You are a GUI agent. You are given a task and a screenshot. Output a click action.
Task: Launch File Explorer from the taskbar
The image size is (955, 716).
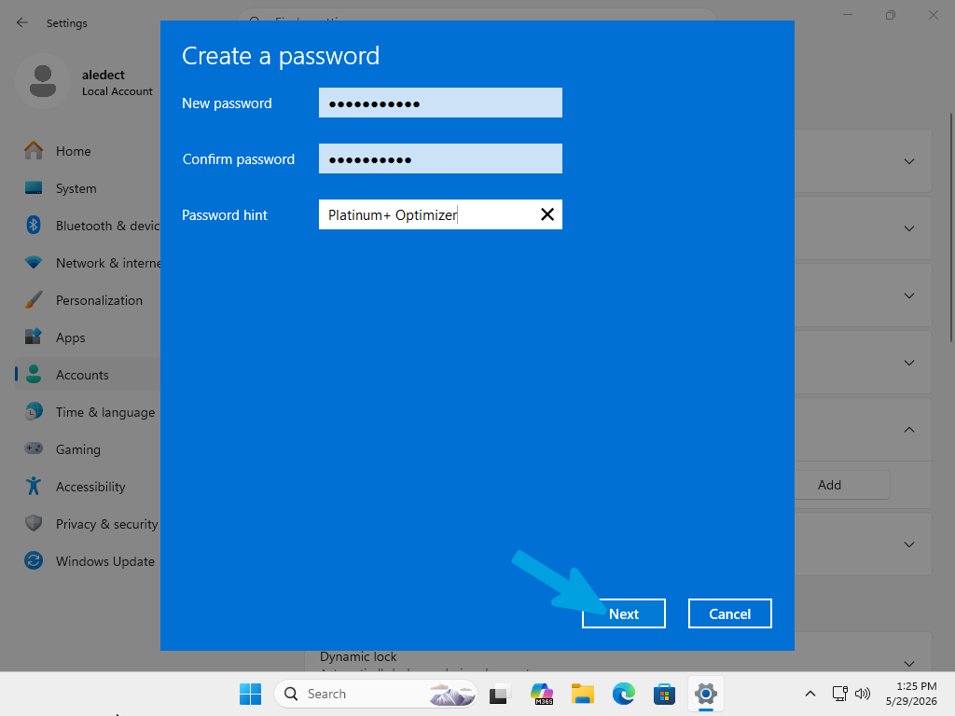coord(582,694)
